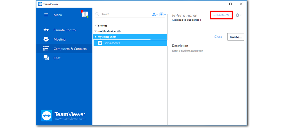Image resolution: width=283 pixels, height=129 pixels.
Task: Click the Friends group label
Action: tap(102, 26)
